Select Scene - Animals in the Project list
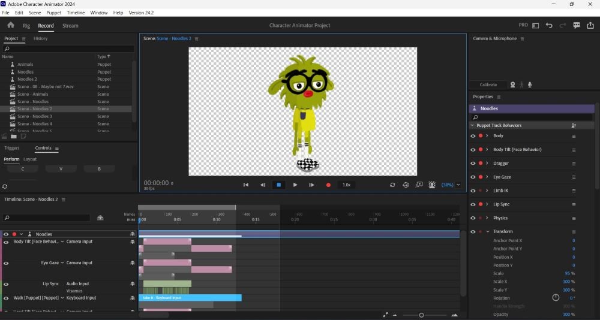Image resolution: width=600 pixels, height=320 pixels. (32, 94)
